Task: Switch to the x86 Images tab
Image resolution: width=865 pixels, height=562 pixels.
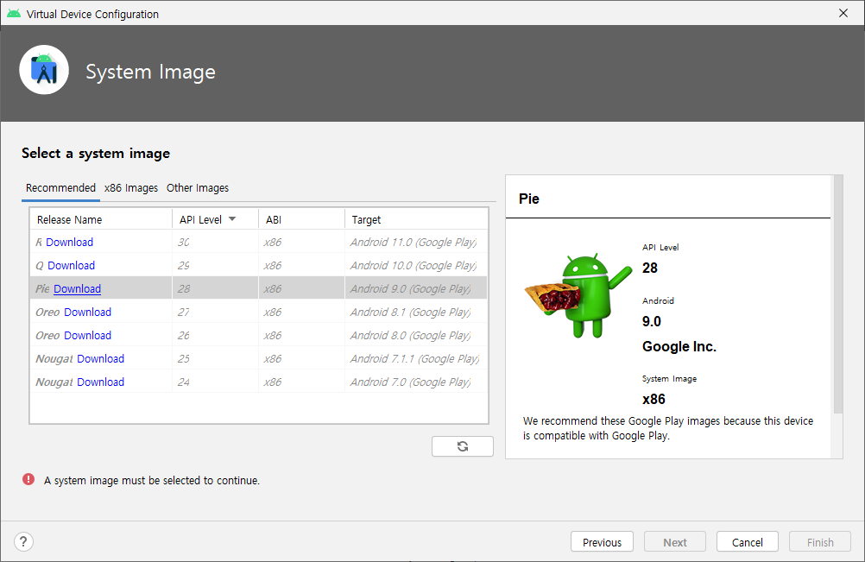Action: (x=130, y=188)
